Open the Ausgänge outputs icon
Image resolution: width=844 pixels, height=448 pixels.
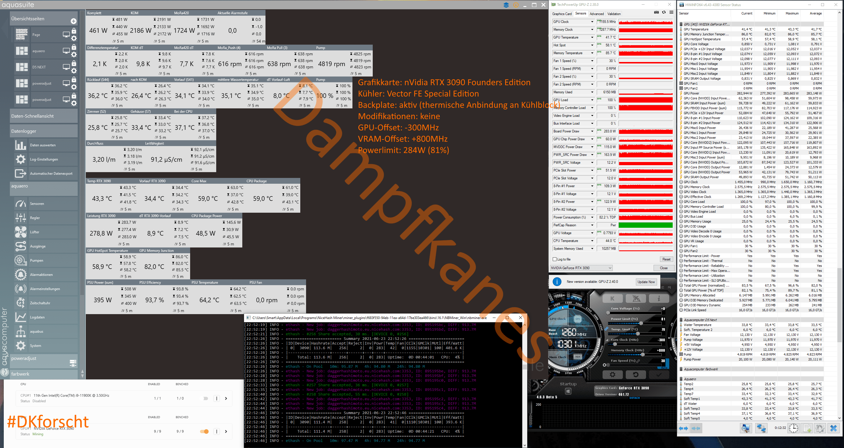coord(21,246)
